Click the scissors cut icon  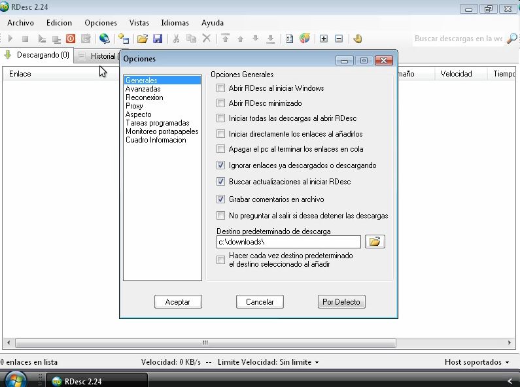(177, 39)
